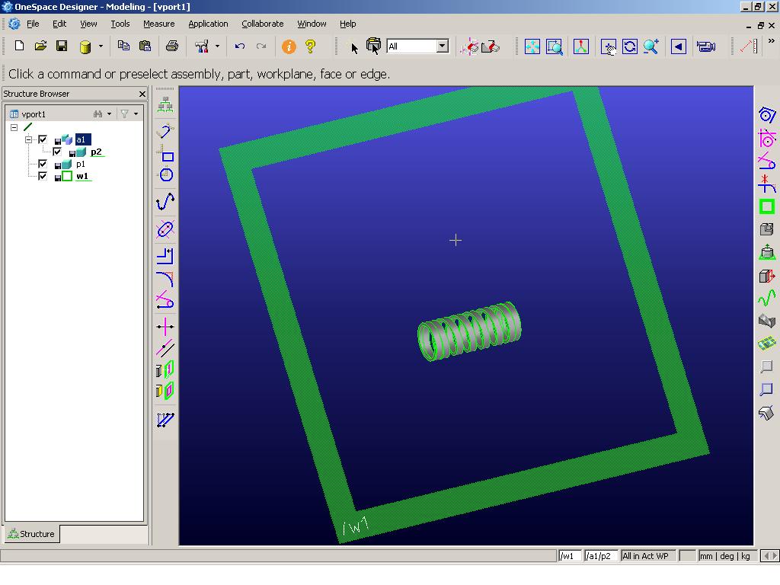Viewport: 780px width, 585px height.
Task: Close the Structure Browser panel
Action: click(142, 94)
